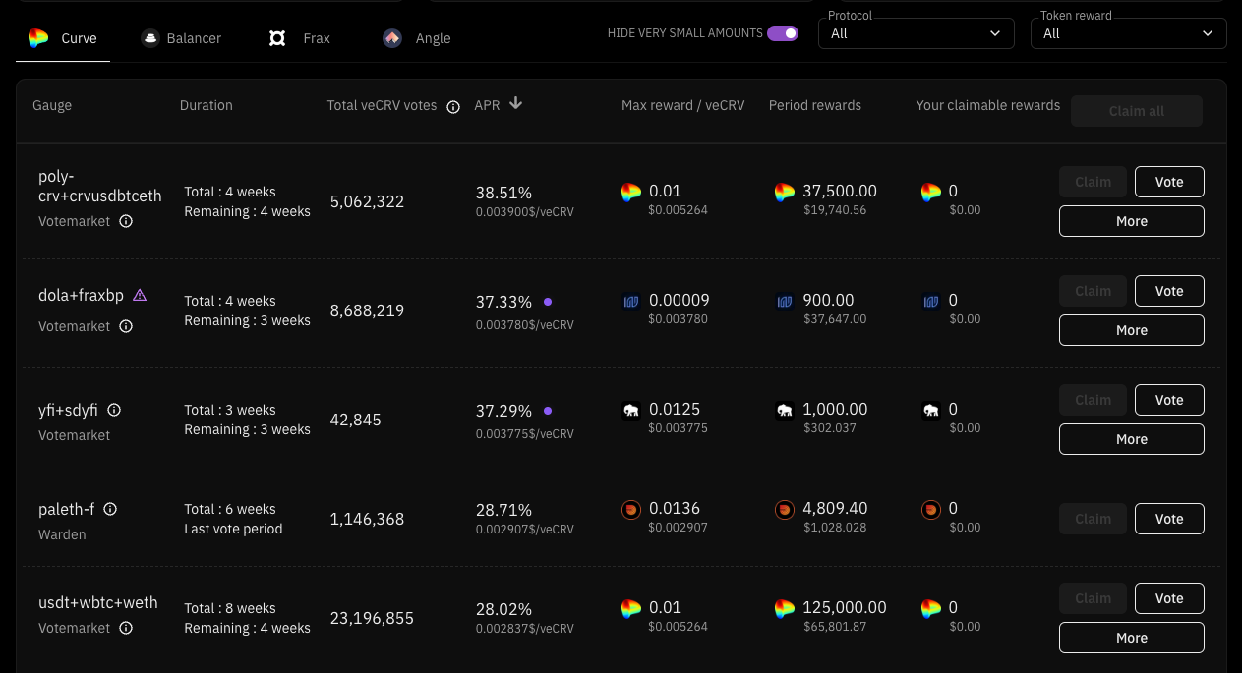Show info for Total veCRV votes
The height and width of the screenshot is (673, 1242).
click(x=453, y=107)
